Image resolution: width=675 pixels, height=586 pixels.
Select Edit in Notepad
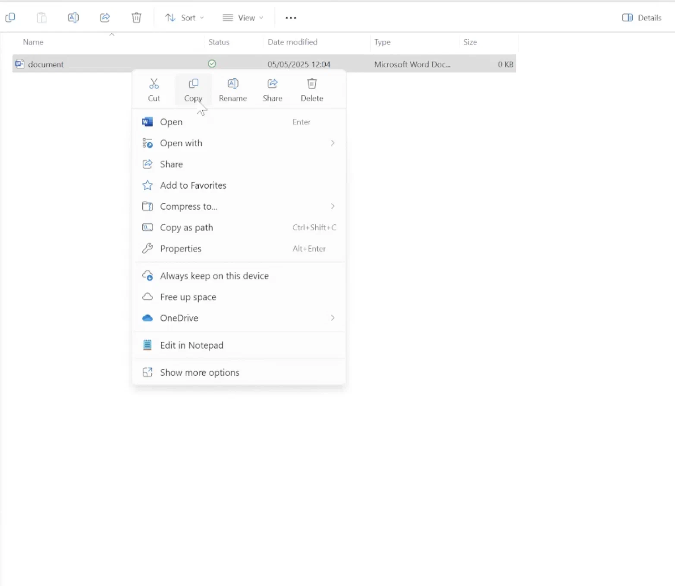(x=239, y=346)
